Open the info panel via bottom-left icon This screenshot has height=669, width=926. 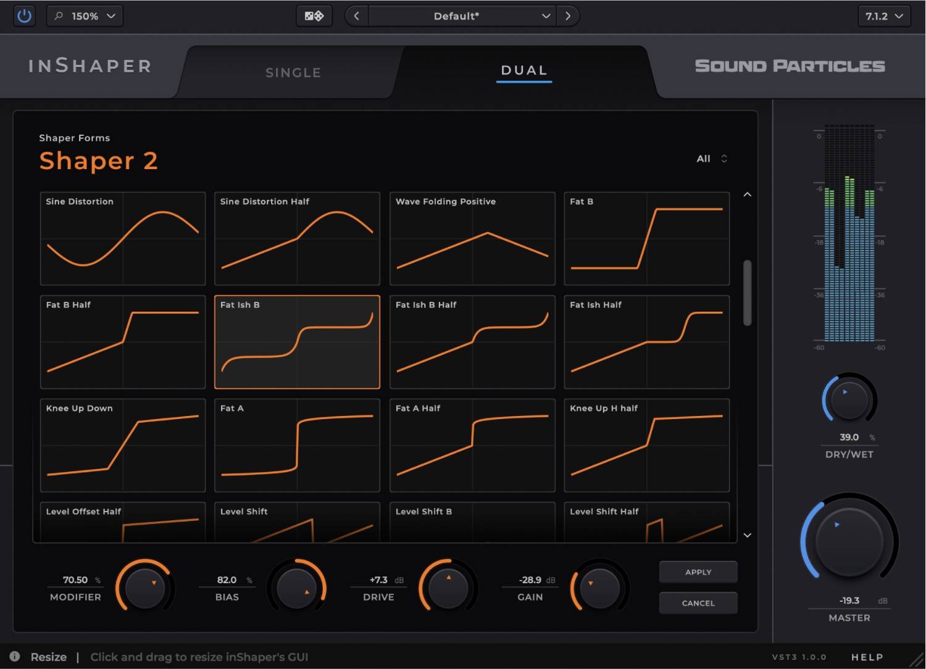(14, 656)
